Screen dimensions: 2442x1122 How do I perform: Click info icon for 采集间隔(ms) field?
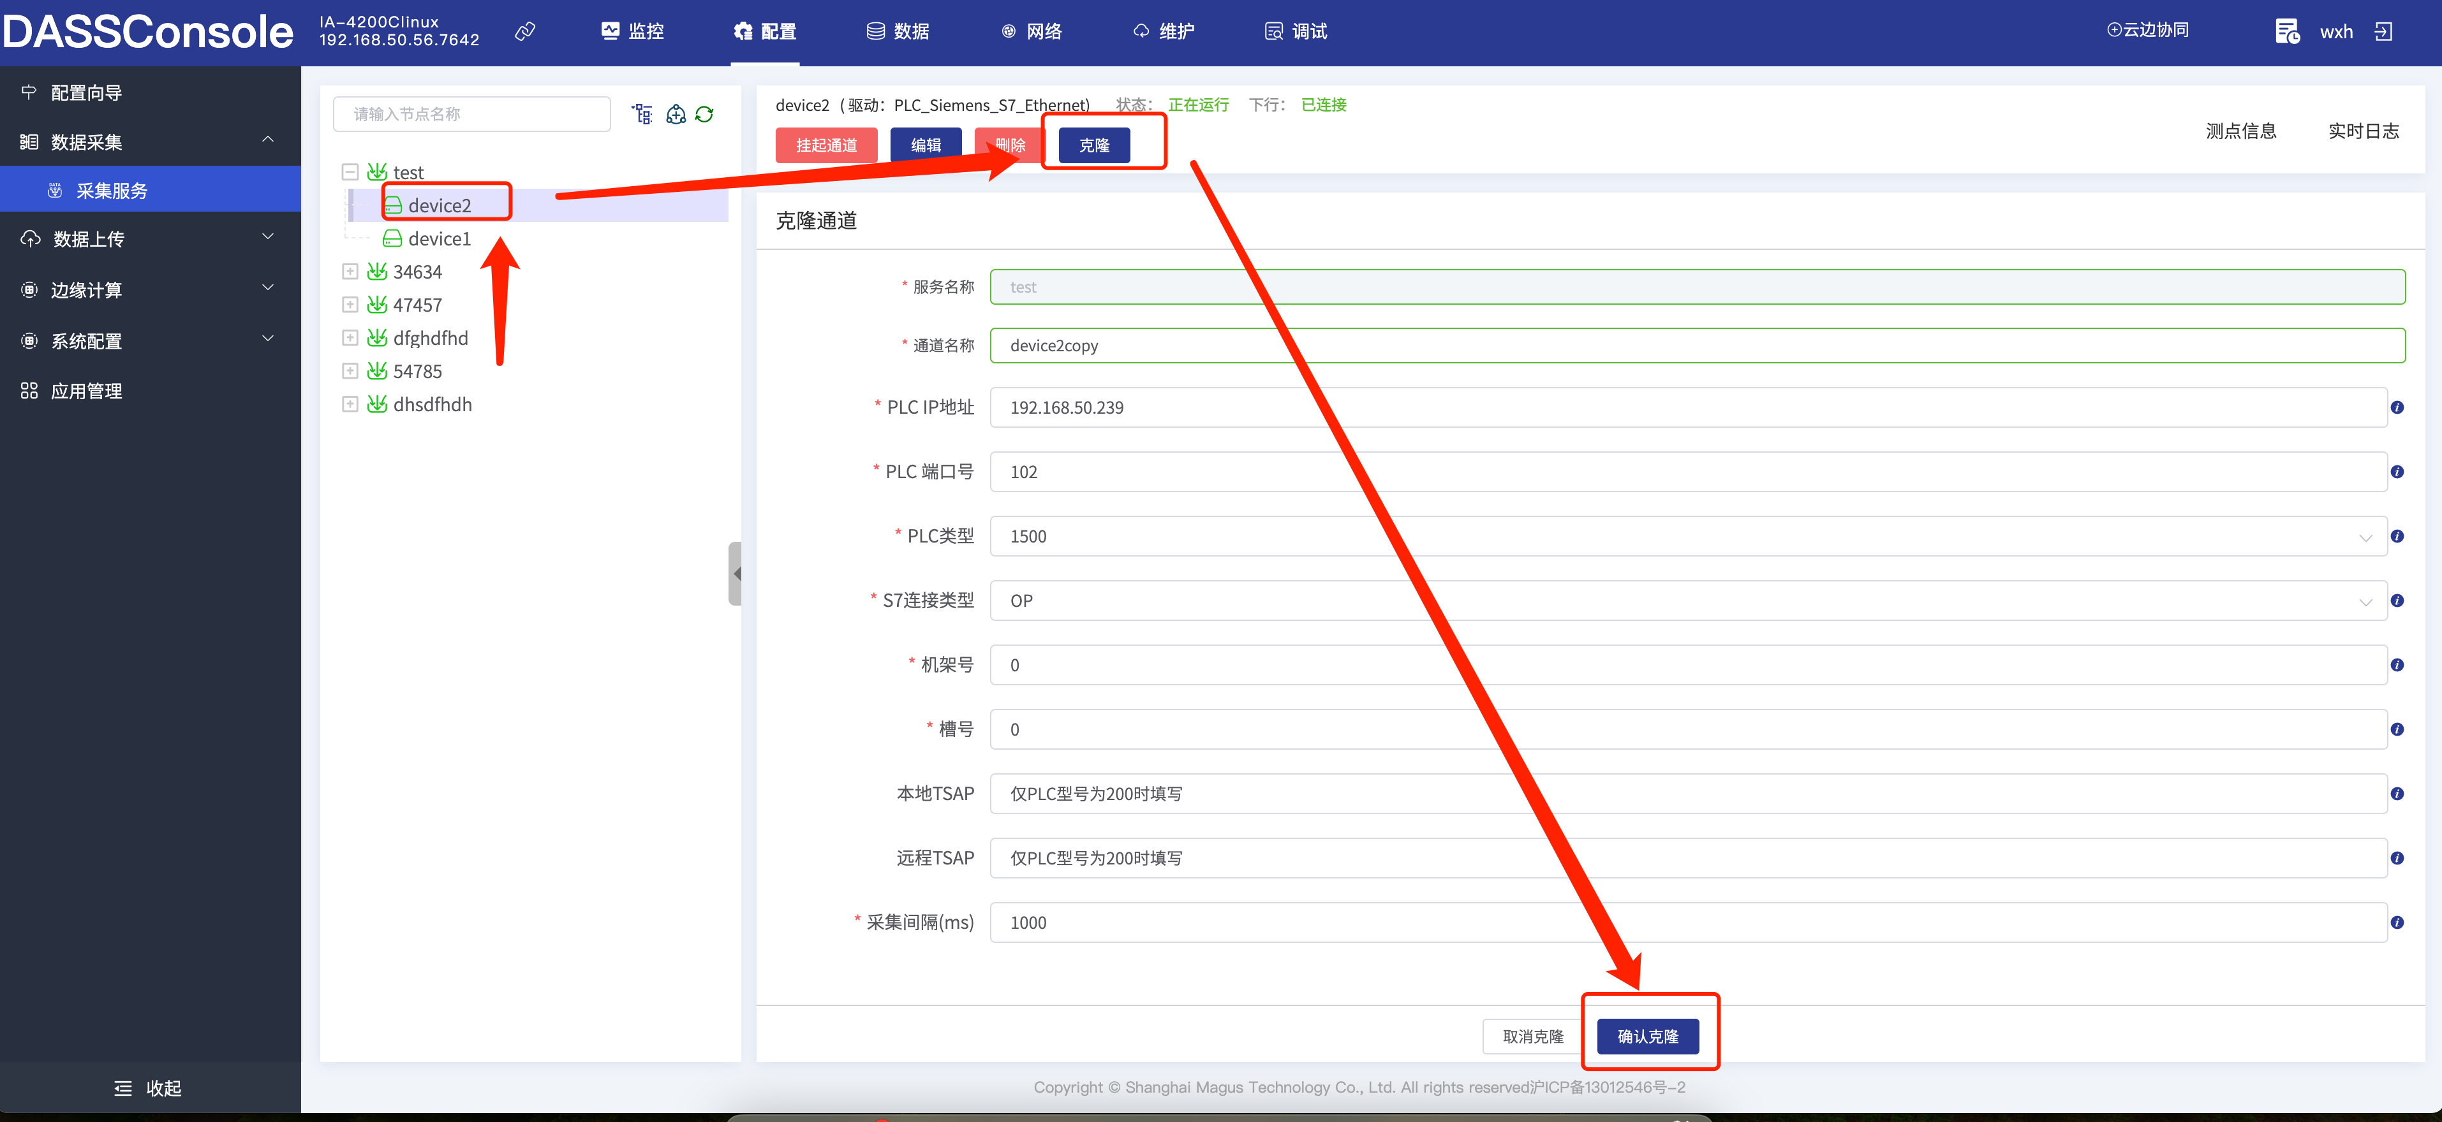(2397, 923)
